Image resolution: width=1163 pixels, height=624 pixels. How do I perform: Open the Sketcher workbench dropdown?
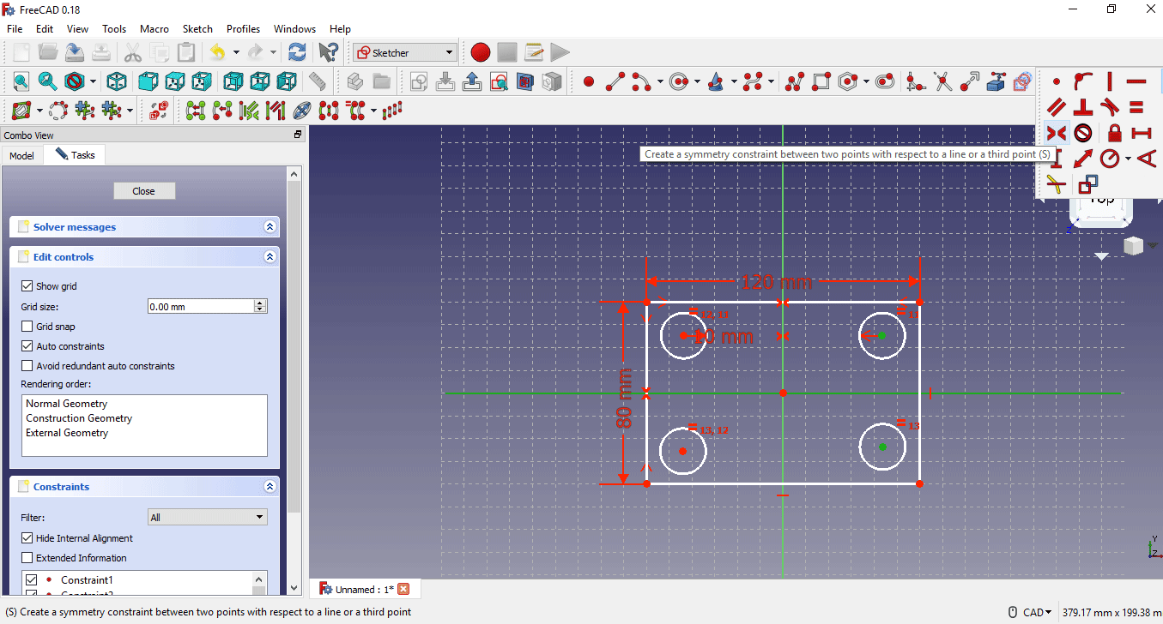404,52
